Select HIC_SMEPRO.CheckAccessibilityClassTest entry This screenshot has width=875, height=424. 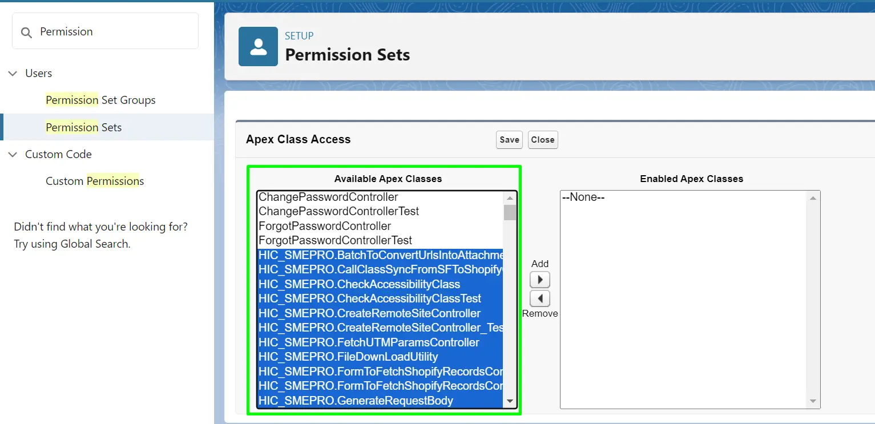click(380, 298)
